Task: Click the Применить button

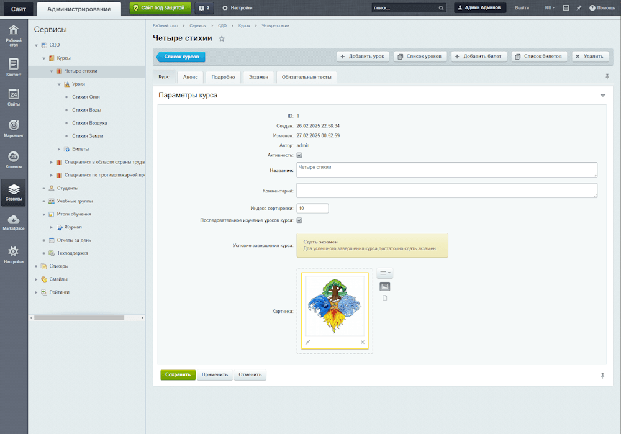Action: coord(215,374)
